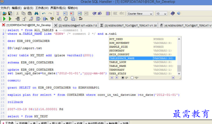Click the format SQL lines icon
Screen dimensions: 212x124
tap(58, 13)
